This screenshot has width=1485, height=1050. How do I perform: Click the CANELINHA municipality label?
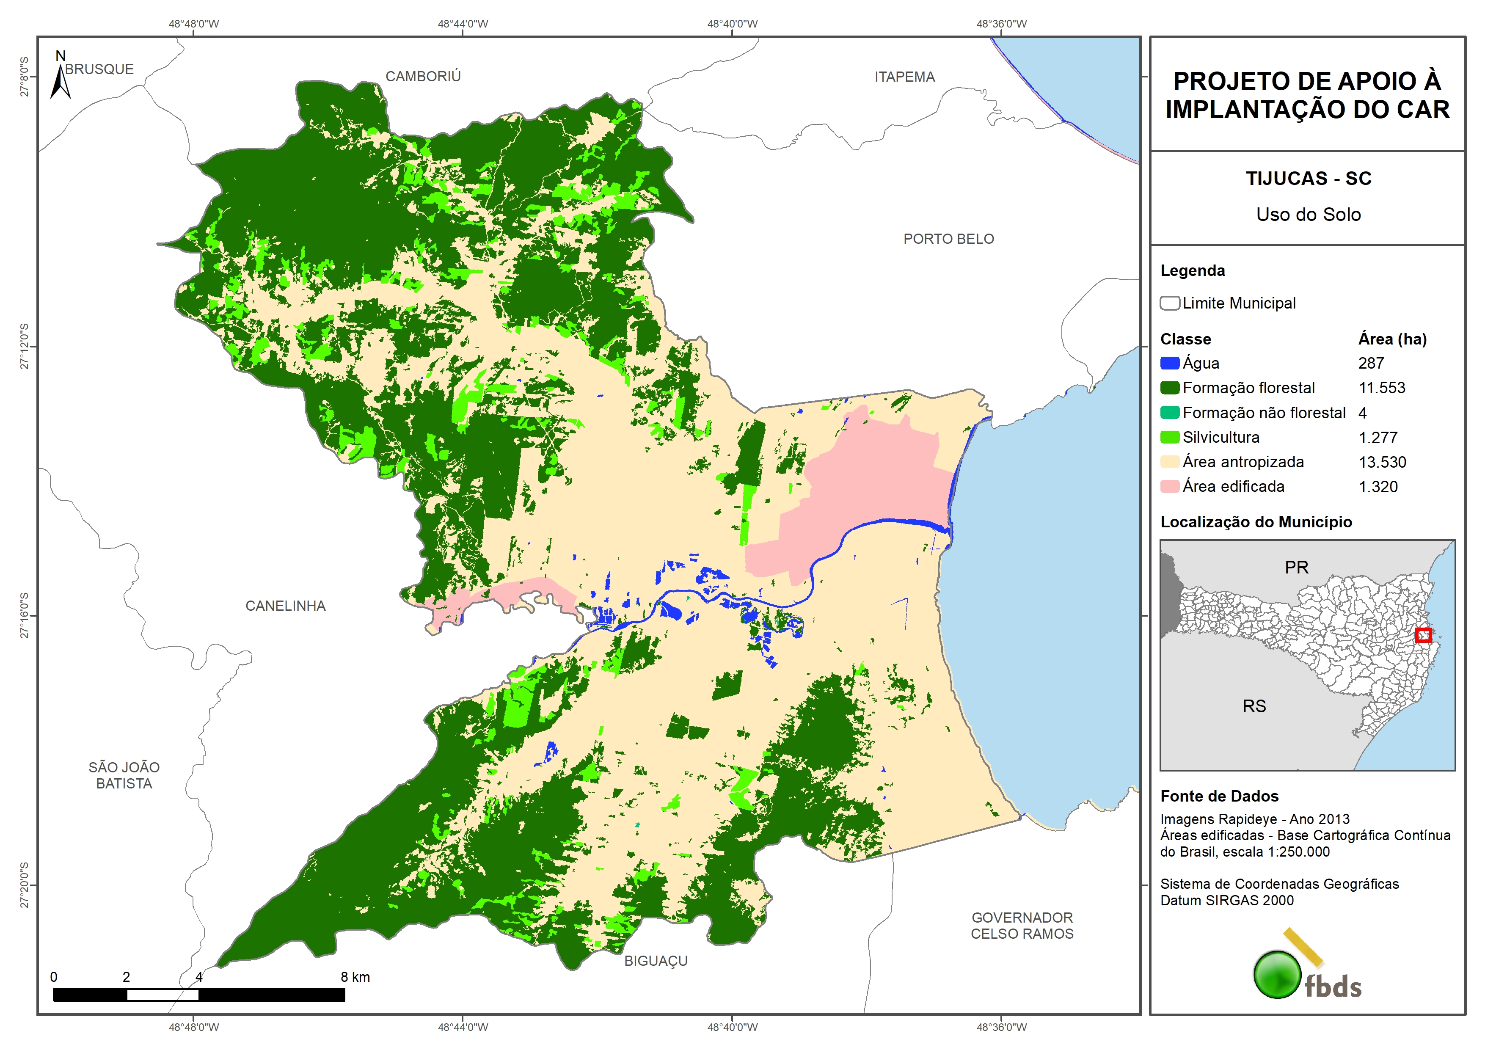(x=285, y=606)
